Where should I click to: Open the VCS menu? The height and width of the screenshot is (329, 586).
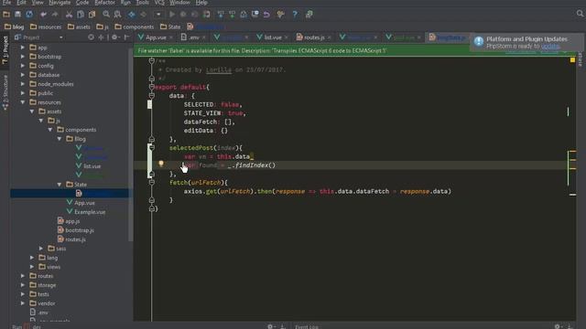[x=159, y=3]
